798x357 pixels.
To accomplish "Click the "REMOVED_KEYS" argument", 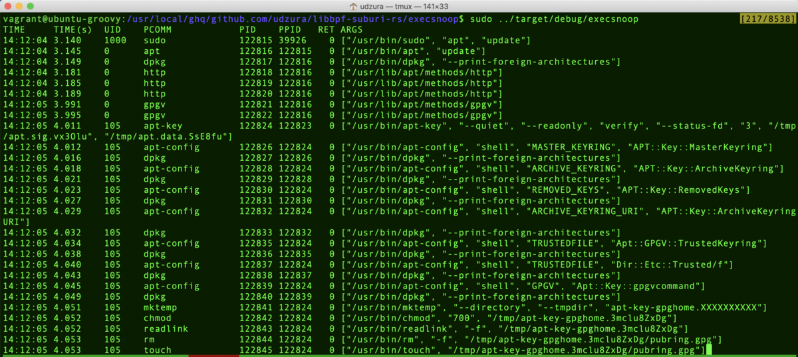I will click(x=563, y=189).
